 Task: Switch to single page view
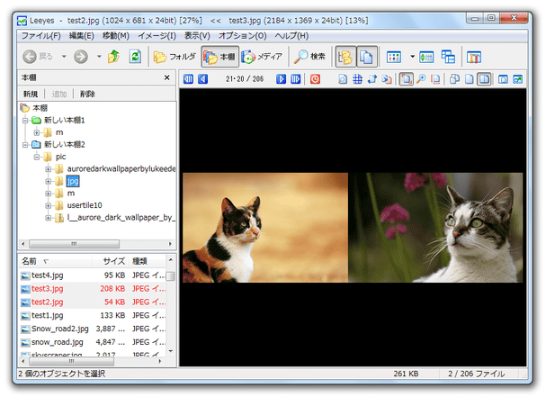(469, 79)
